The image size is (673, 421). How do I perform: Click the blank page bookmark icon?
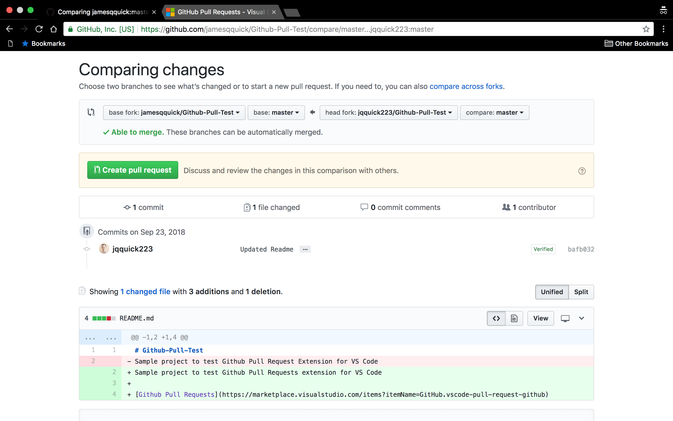point(11,43)
